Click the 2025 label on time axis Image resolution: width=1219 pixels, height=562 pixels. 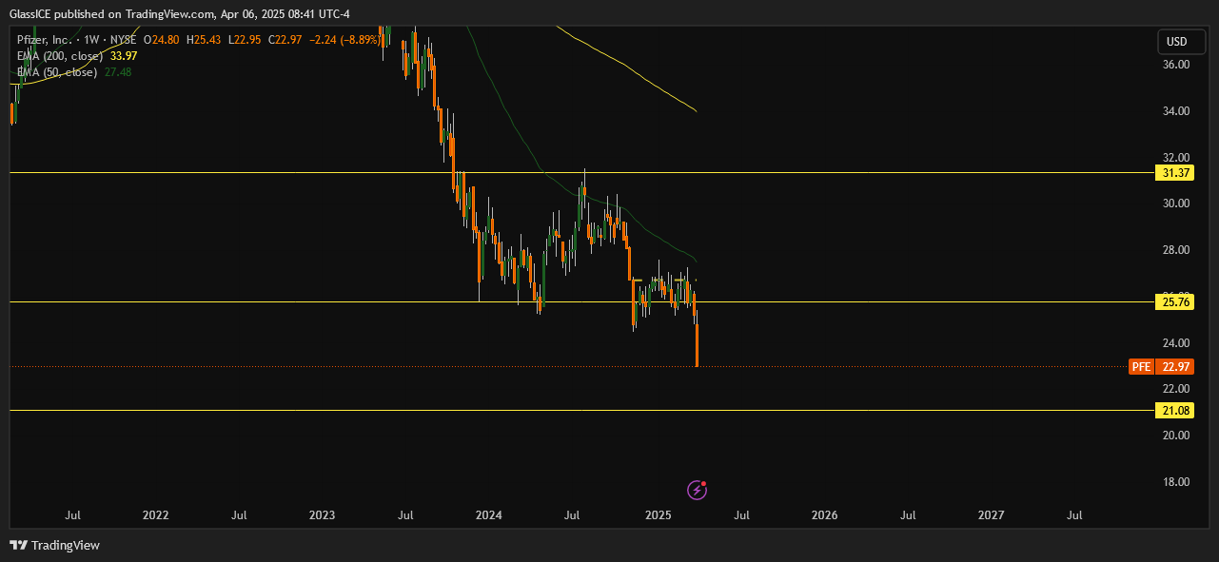tap(659, 515)
